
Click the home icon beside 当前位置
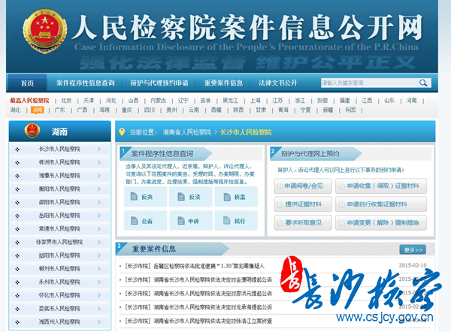[x=123, y=131]
